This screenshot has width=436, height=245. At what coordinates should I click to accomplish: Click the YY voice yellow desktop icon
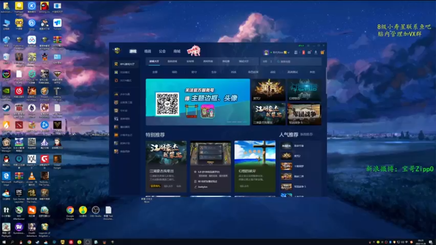tap(19, 24)
